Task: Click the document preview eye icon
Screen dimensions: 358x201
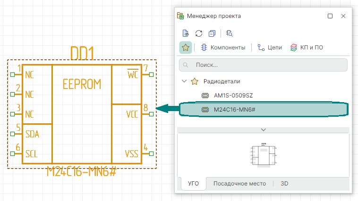Action: click(x=186, y=33)
